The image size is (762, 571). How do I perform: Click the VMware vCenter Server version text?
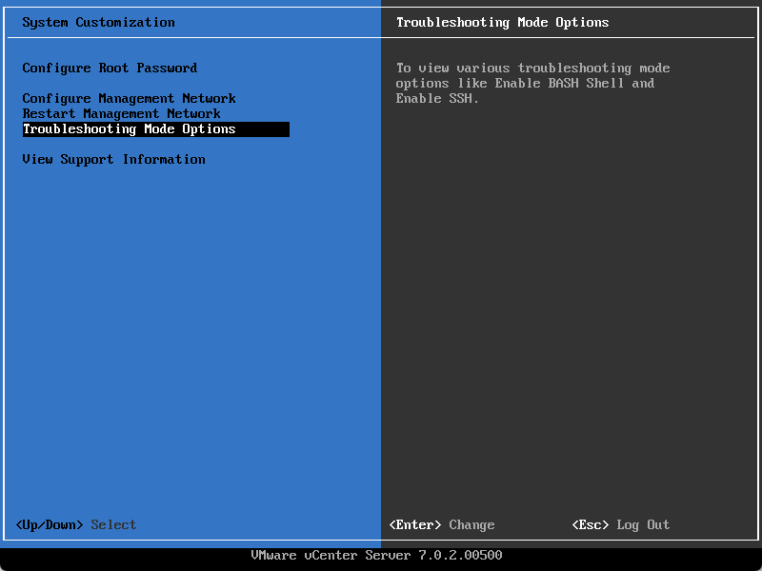377,555
